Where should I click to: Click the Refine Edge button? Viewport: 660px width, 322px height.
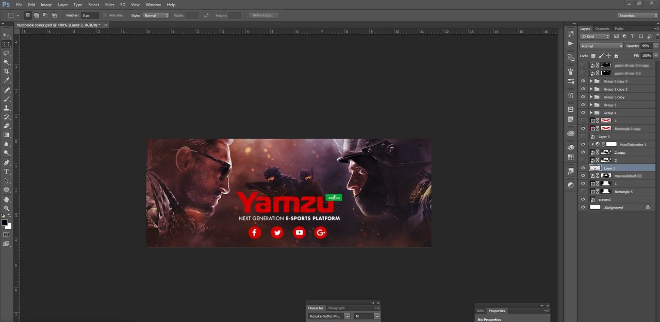coord(265,15)
